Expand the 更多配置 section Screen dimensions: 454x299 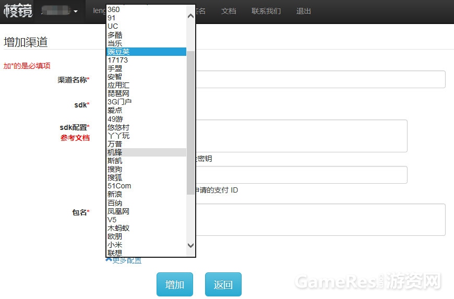(124, 260)
